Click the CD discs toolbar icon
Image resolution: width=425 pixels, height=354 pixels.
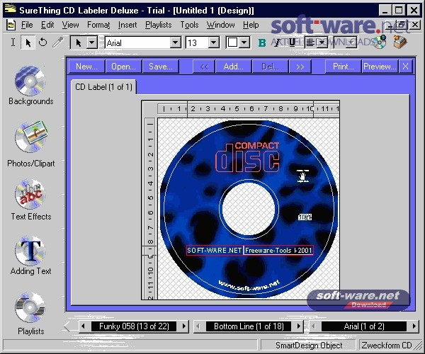380,42
